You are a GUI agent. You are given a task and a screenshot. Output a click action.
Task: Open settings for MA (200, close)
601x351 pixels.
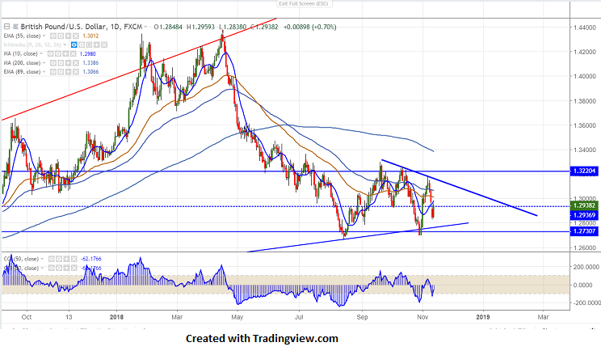61,63
